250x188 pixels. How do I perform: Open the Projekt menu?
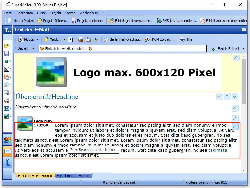coord(56,13)
